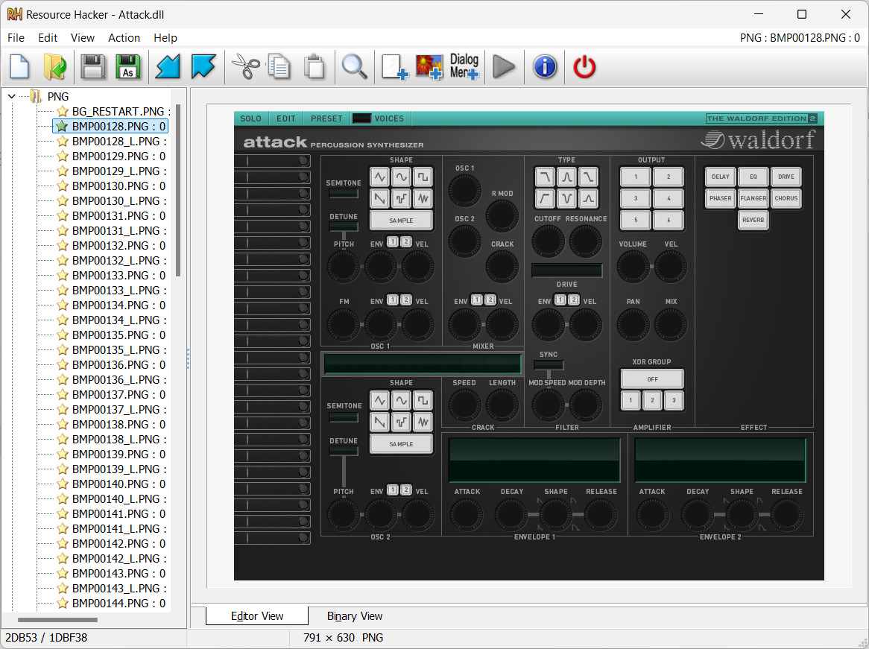Image resolution: width=869 pixels, height=649 pixels.
Task: Click the star icon beside BMP00135.PNG
Action: 63,335
